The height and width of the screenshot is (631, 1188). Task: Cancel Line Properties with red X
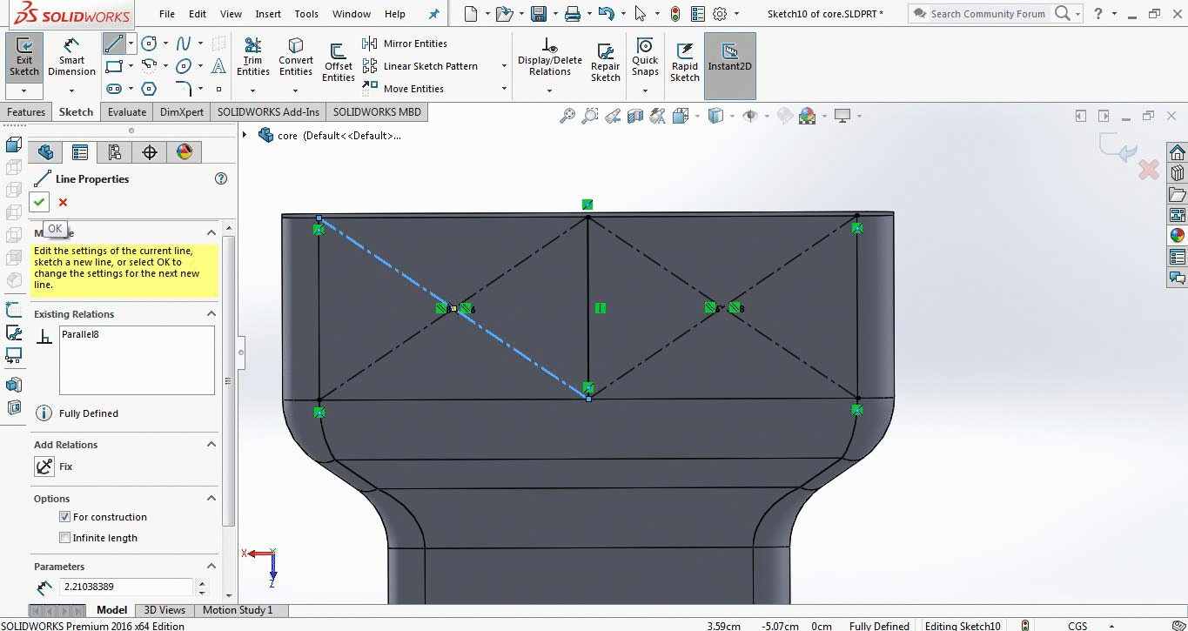click(63, 203)
